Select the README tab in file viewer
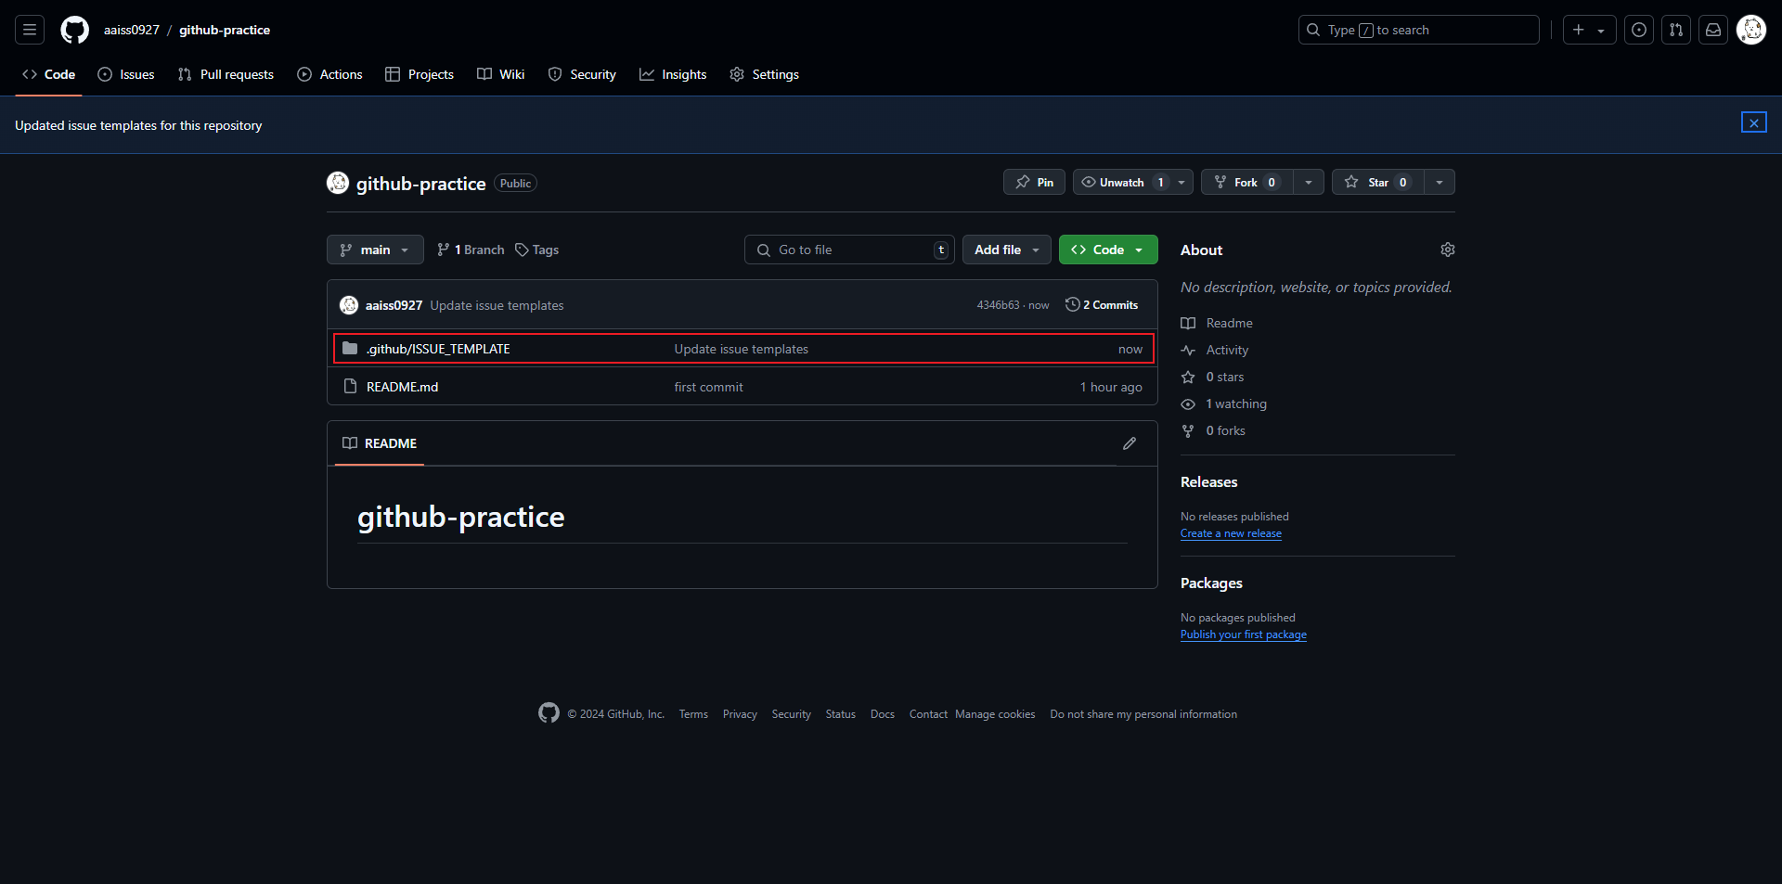Viewport: 1782px width, 884px height. click(380, 443)
